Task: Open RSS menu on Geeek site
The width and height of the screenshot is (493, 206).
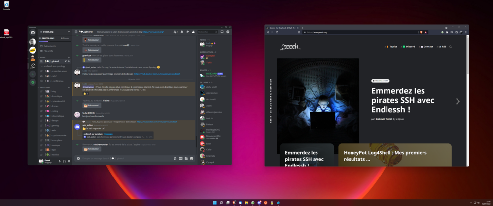Action: (442, 46)
